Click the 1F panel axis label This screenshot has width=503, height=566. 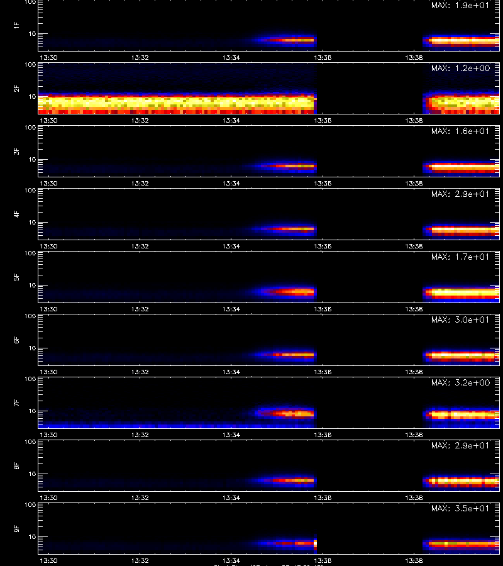[x=16, y=25]
